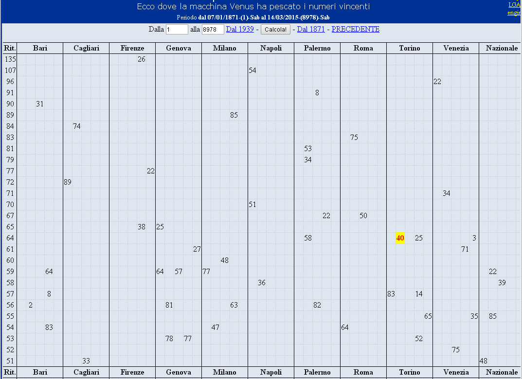Viewport: 522px width, 379px height.
Task: Select number 85 in Nazionale row 55
Action: [x=493, y=316]
